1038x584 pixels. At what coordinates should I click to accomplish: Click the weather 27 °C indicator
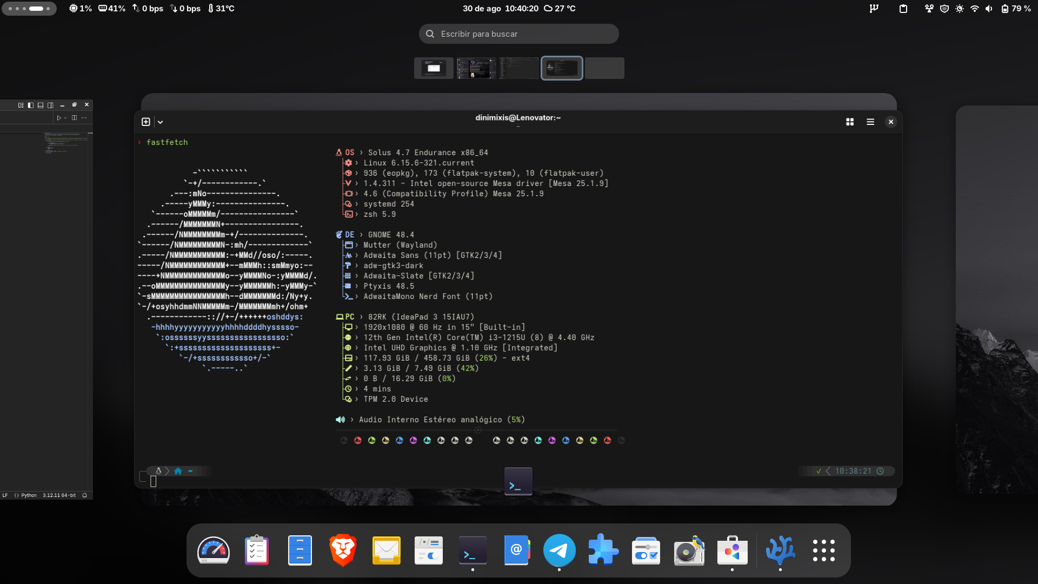(x=560, y=9)
